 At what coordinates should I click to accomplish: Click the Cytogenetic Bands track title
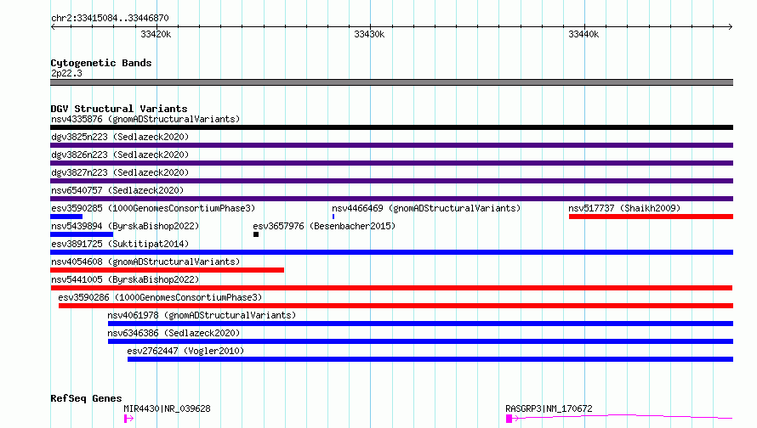click(101, 63)
